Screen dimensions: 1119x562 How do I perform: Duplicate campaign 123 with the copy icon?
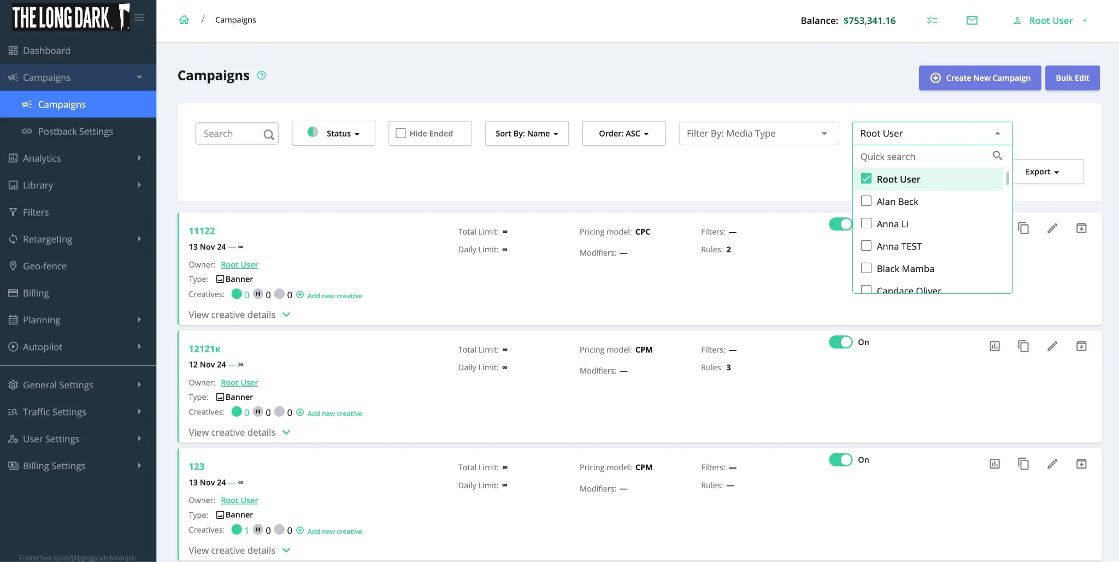click(x=1023, y=464)
